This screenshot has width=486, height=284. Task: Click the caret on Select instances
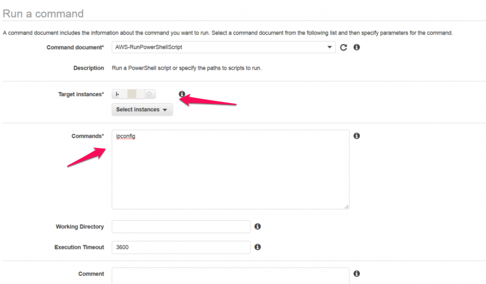(165, 110)
